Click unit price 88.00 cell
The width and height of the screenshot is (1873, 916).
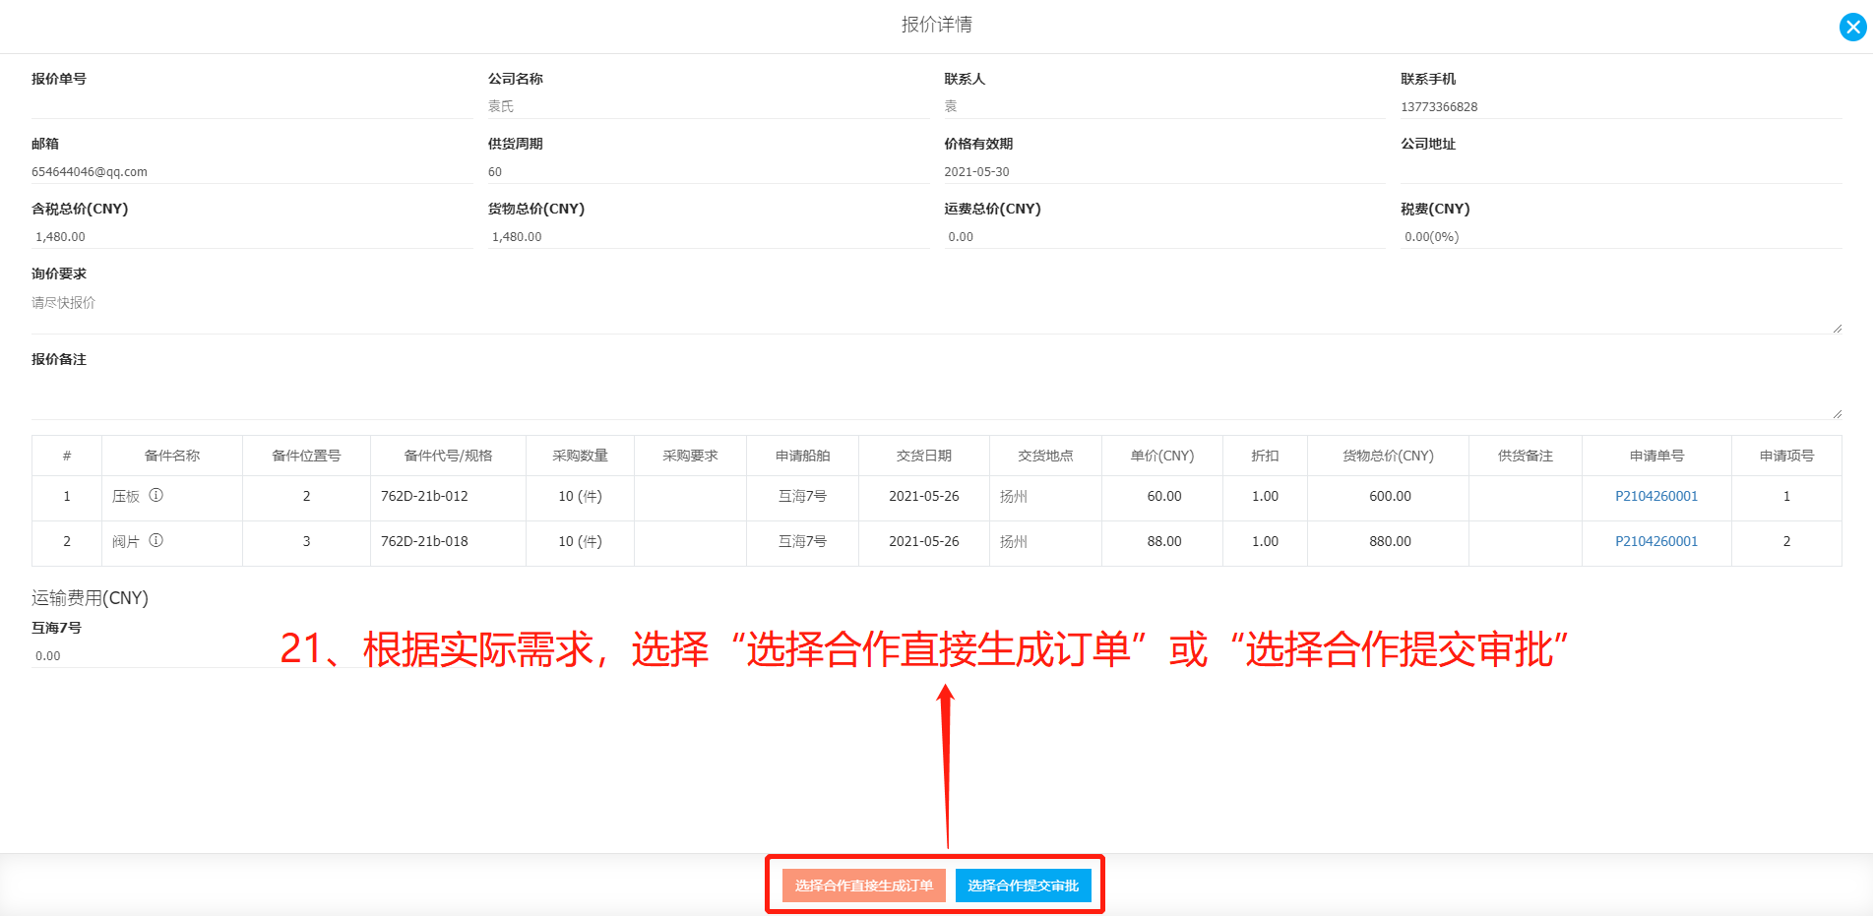[1164, 541]
